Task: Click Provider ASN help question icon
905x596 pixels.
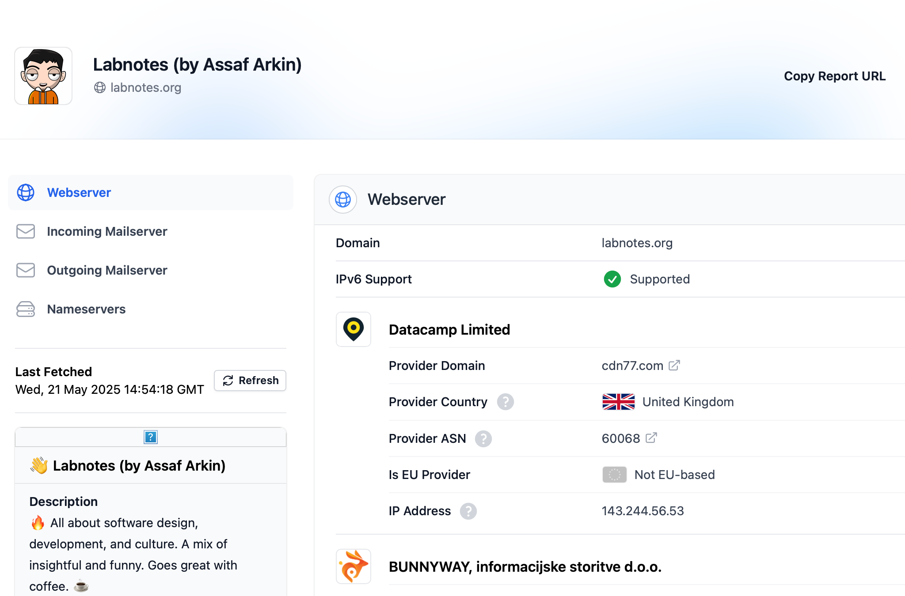Action: coord(483,438)
